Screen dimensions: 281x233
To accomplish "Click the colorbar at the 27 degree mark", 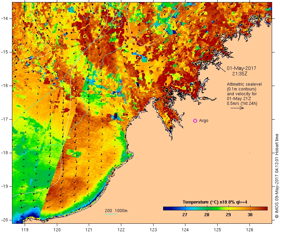I will pos(185,208).
